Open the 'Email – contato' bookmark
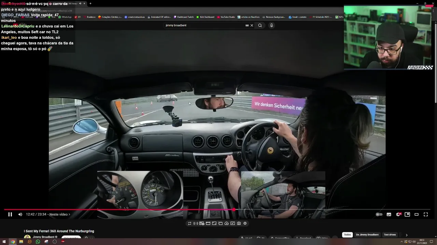Viewport: 437px width, 245px height. point(298,17)
